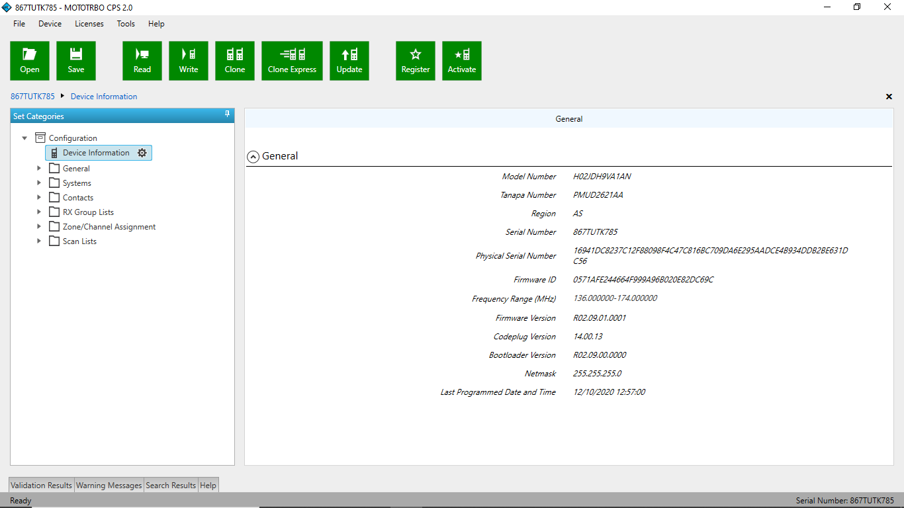Viewport: 904px width, 508px height.
Task: Click the gear icon beside Device Information
Action: (x=142, y=153)
